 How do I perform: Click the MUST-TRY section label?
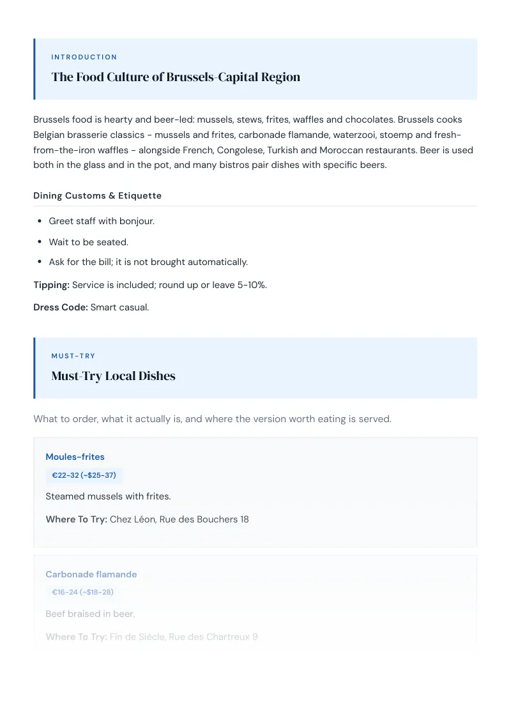point(73,356)
